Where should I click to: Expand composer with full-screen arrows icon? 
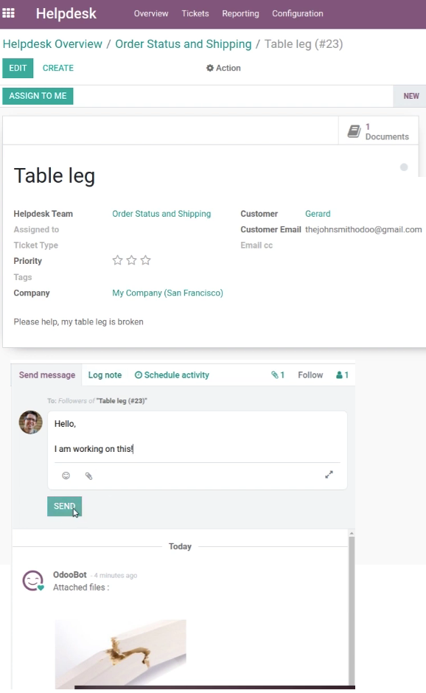click(329, 475)
